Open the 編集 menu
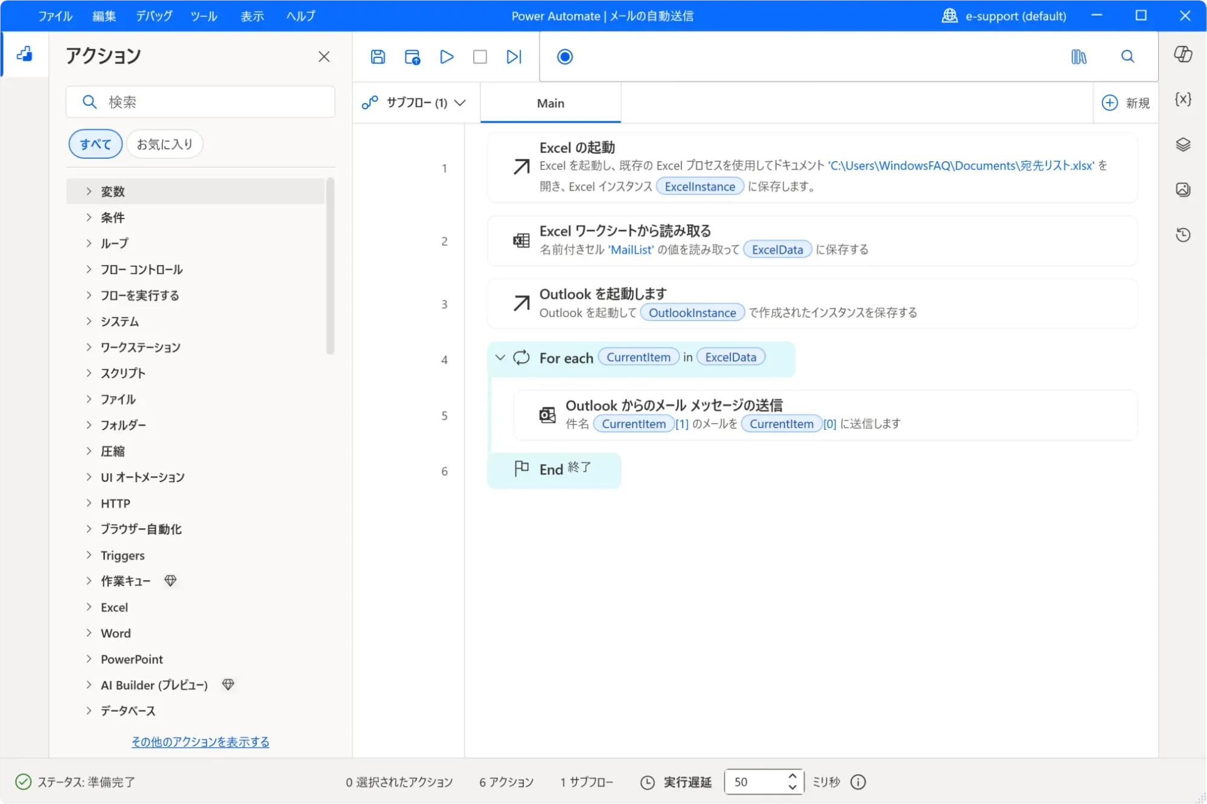The height and width of the screenshot is (804, 1207). point(104,16)
